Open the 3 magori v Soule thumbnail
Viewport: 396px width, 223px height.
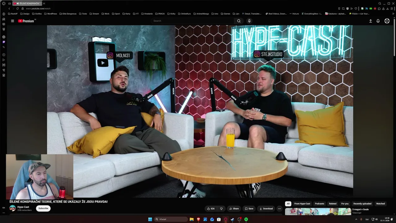click(x=318, y=212)
